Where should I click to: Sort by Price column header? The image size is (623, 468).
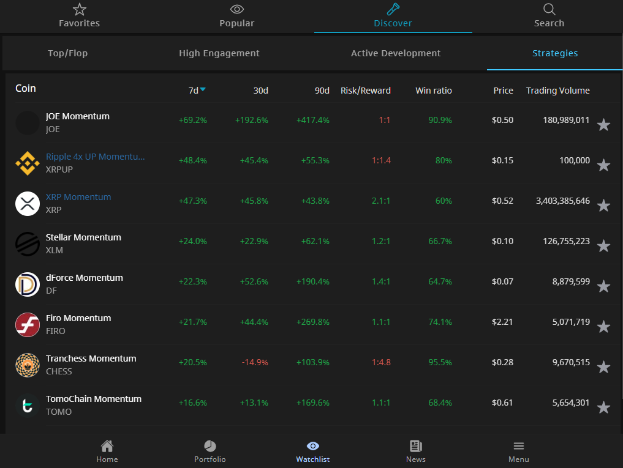point(503,91)
